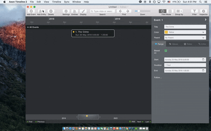Select The Crime event on timeline
This screenshot has height=131, width=211.
coord(93,33)
